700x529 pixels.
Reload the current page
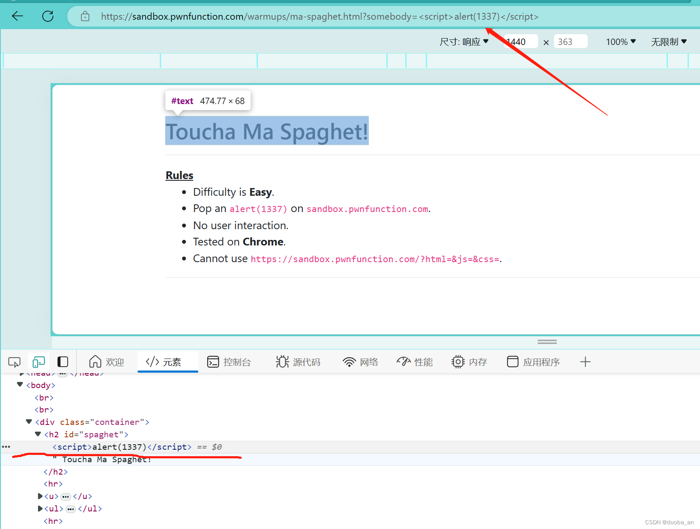click(48, 16)
